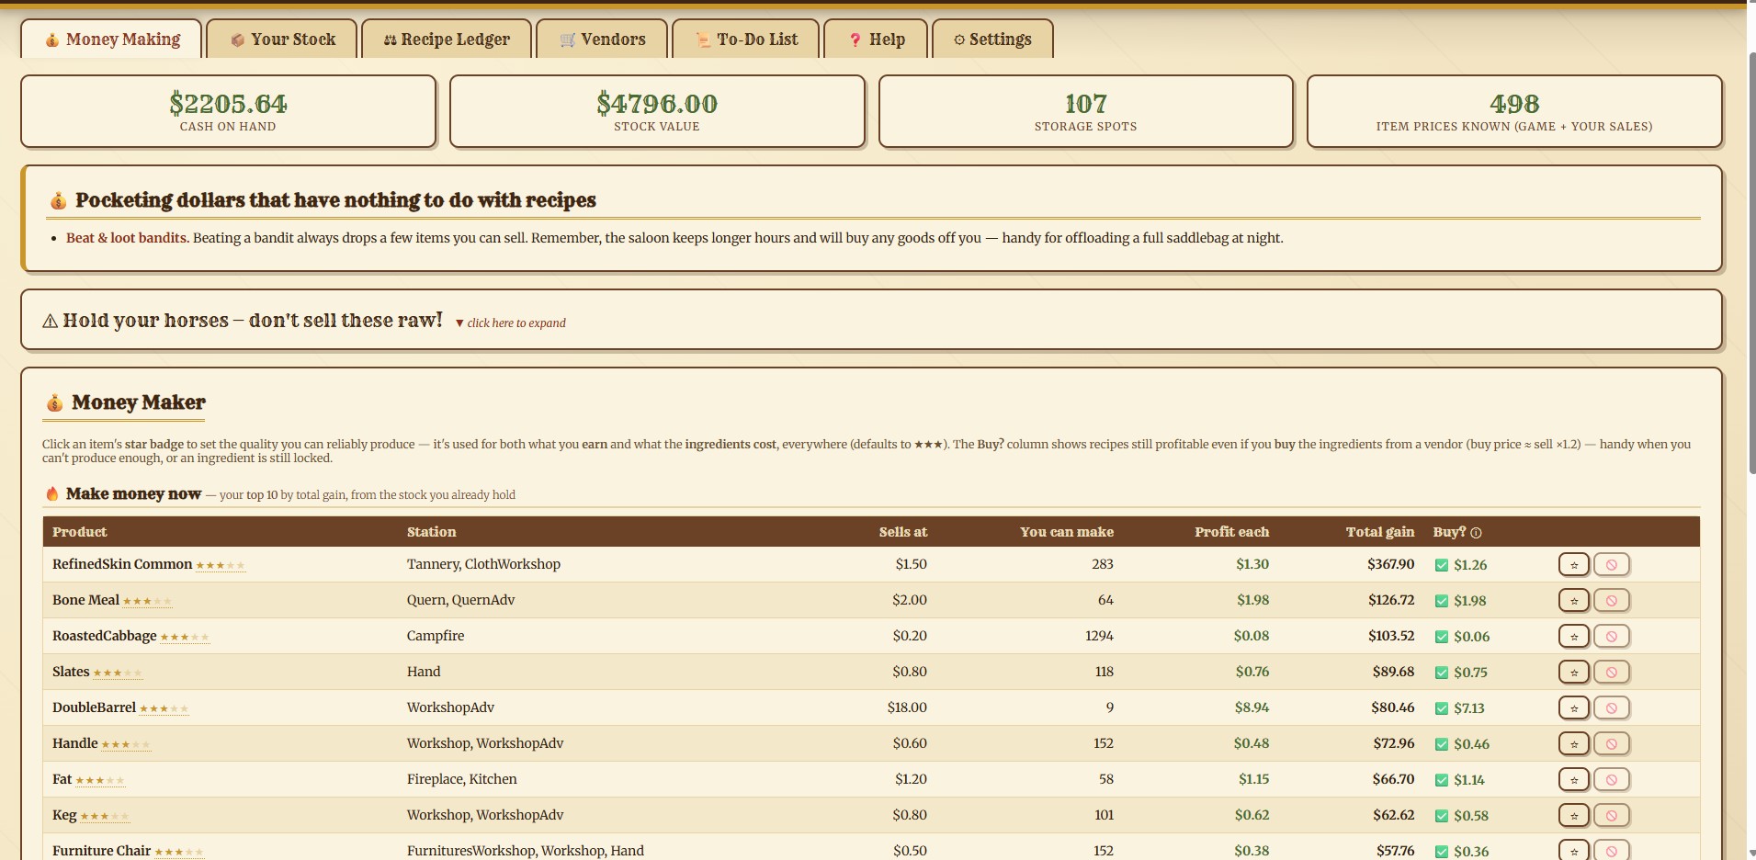Image resolution: width=1756 pixels, height=860 pixels.
Task: Toggle the green check beside $1.26 for RefinedSkin
Action: [x=1442, y=565]
